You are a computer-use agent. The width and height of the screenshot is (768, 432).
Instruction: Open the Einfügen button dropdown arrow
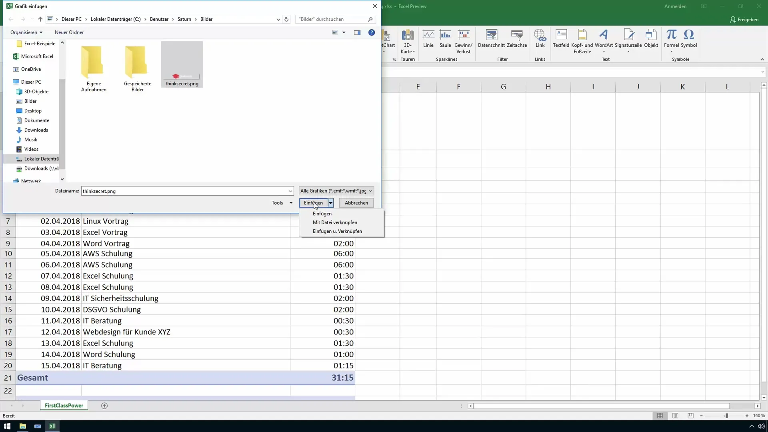click(330, 203)
